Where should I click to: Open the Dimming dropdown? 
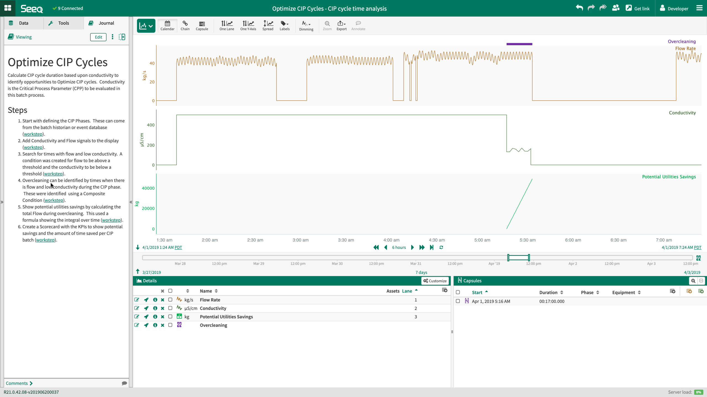pos(306,26)
